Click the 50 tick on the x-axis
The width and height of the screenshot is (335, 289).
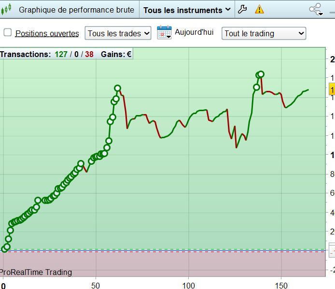click(96, 285)
